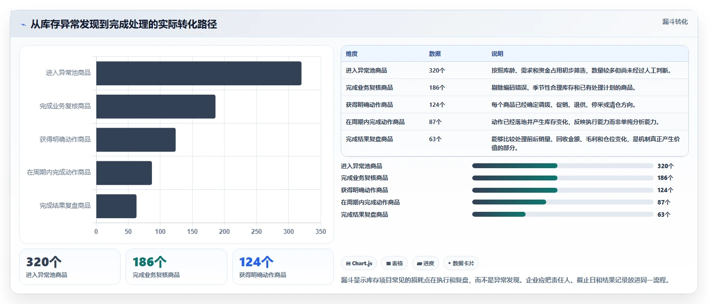Click the 数据 column header
This screenshot has width=708, height=304.
click(x=435, y=54)
